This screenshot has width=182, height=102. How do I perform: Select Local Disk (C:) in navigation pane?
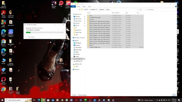79,59
